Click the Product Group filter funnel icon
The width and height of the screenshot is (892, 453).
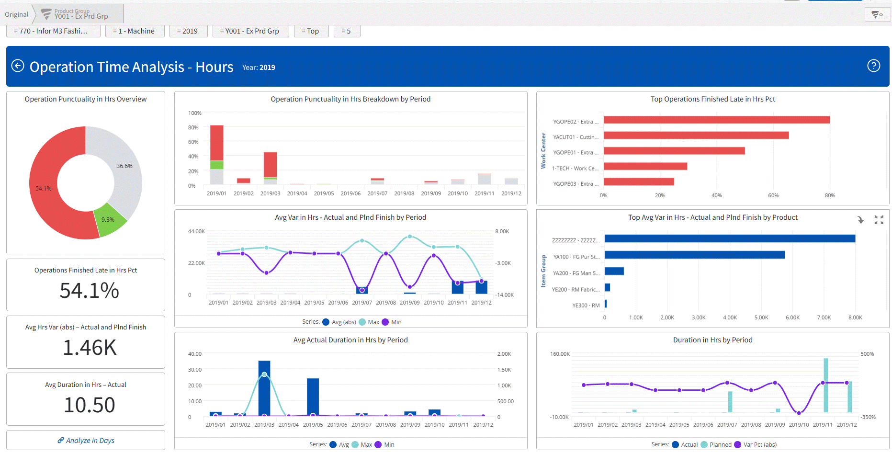pos(46,14)
